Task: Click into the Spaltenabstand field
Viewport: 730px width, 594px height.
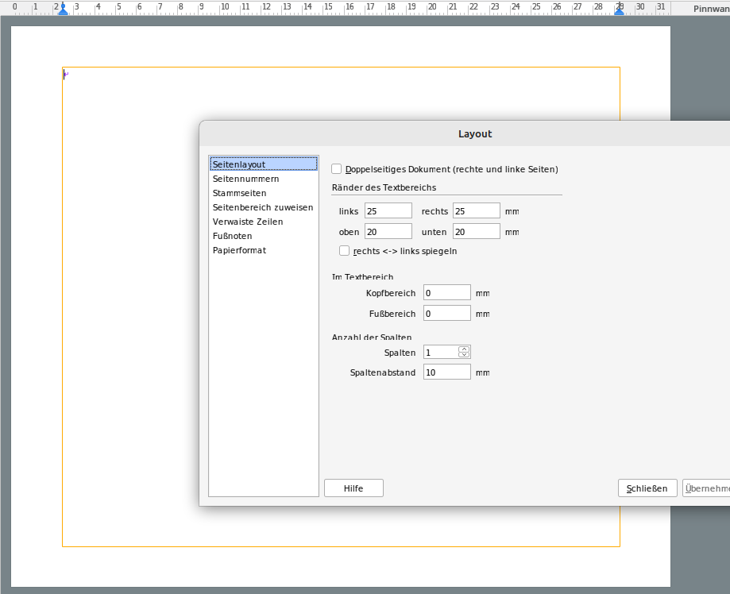Action: 446,372
